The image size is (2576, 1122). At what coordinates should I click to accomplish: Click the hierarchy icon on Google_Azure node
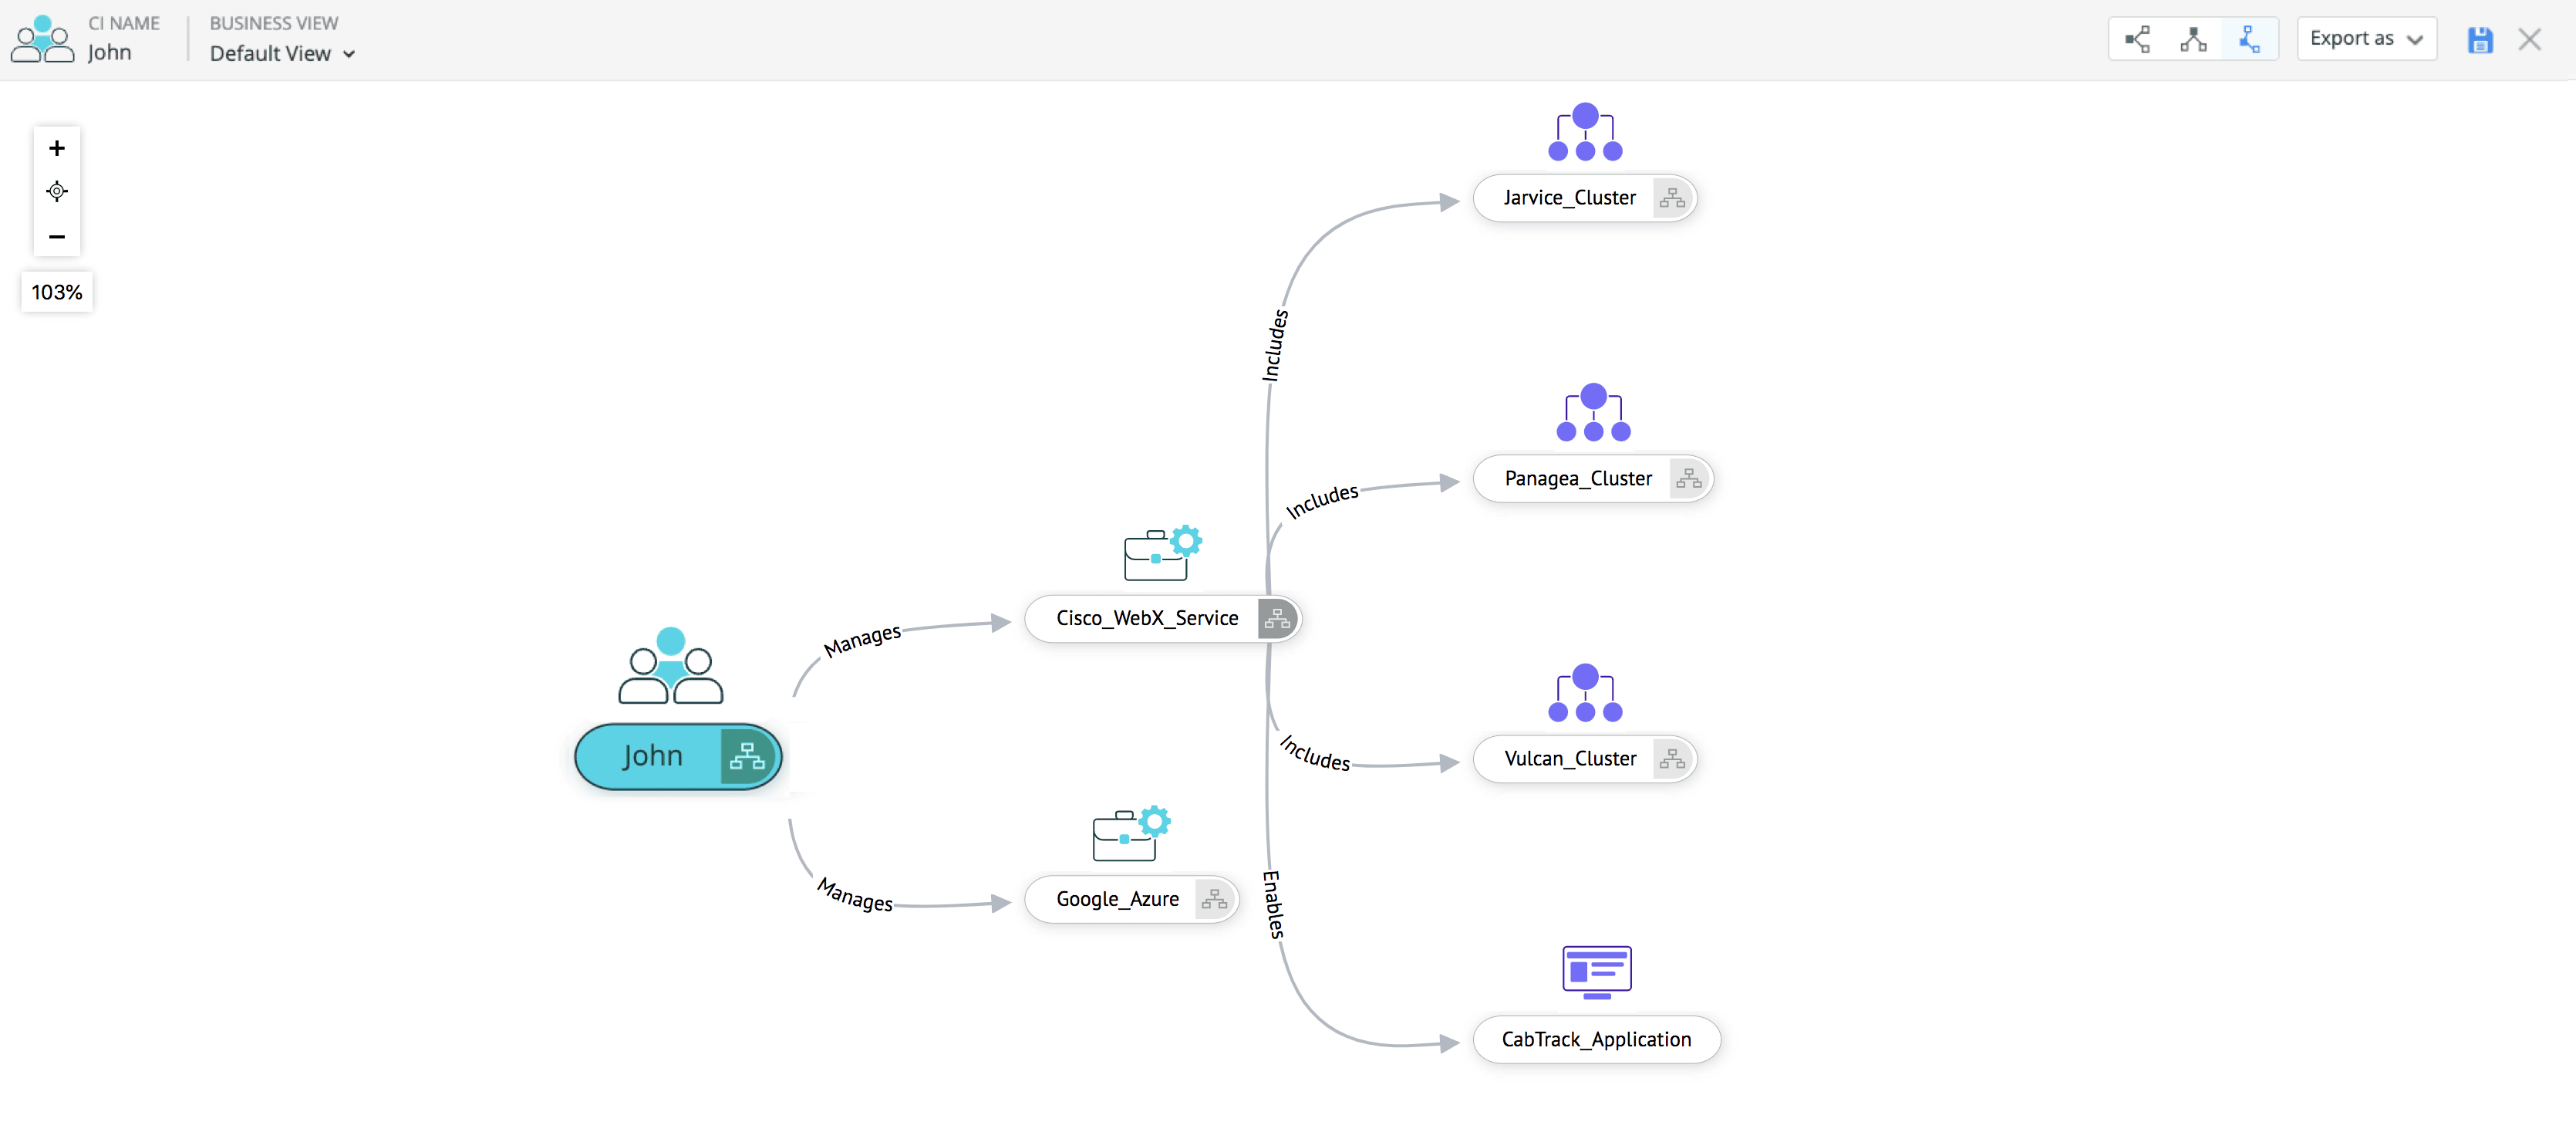pyautogui.click(x=1214, y=899)
